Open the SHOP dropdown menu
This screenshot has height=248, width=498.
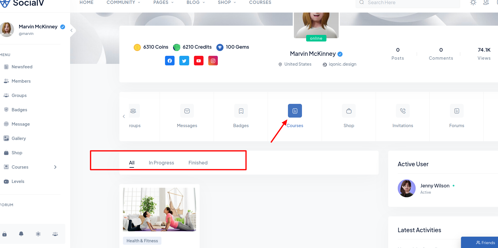227,2
